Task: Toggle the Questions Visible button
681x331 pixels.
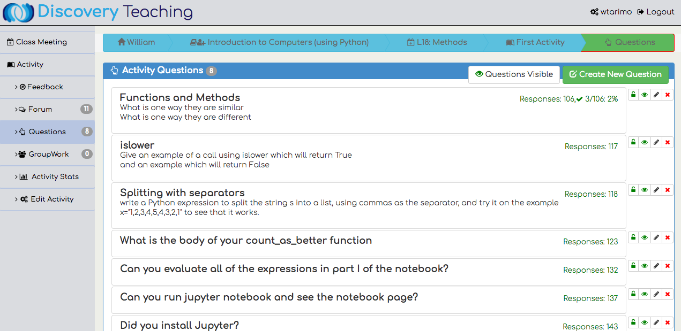Action: [514, 74]
